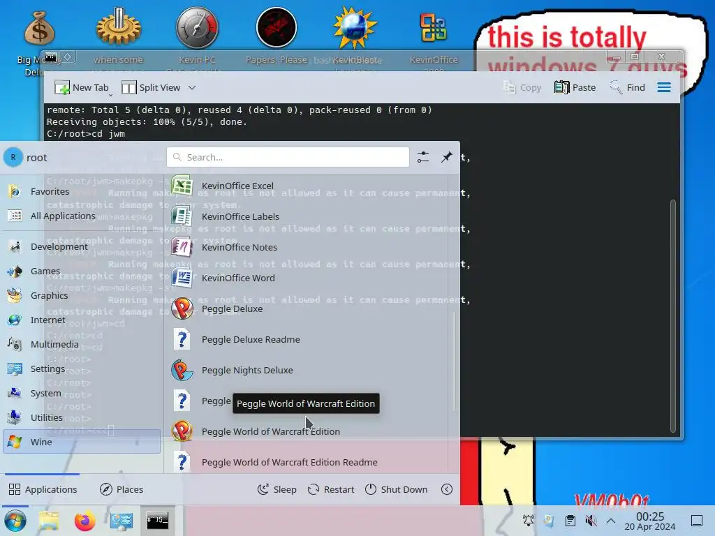Open the Development category

(x=82, y=246)
